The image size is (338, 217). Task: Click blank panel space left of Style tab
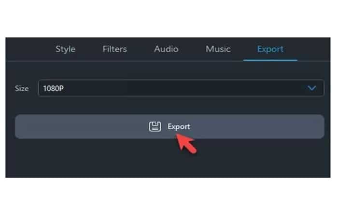coord(28,49)
